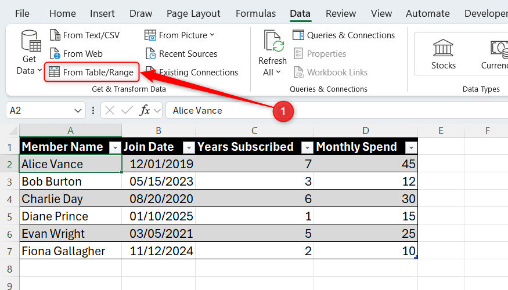Select Monthly Spend value 25
508x290 pixels.
click(365, 234)
